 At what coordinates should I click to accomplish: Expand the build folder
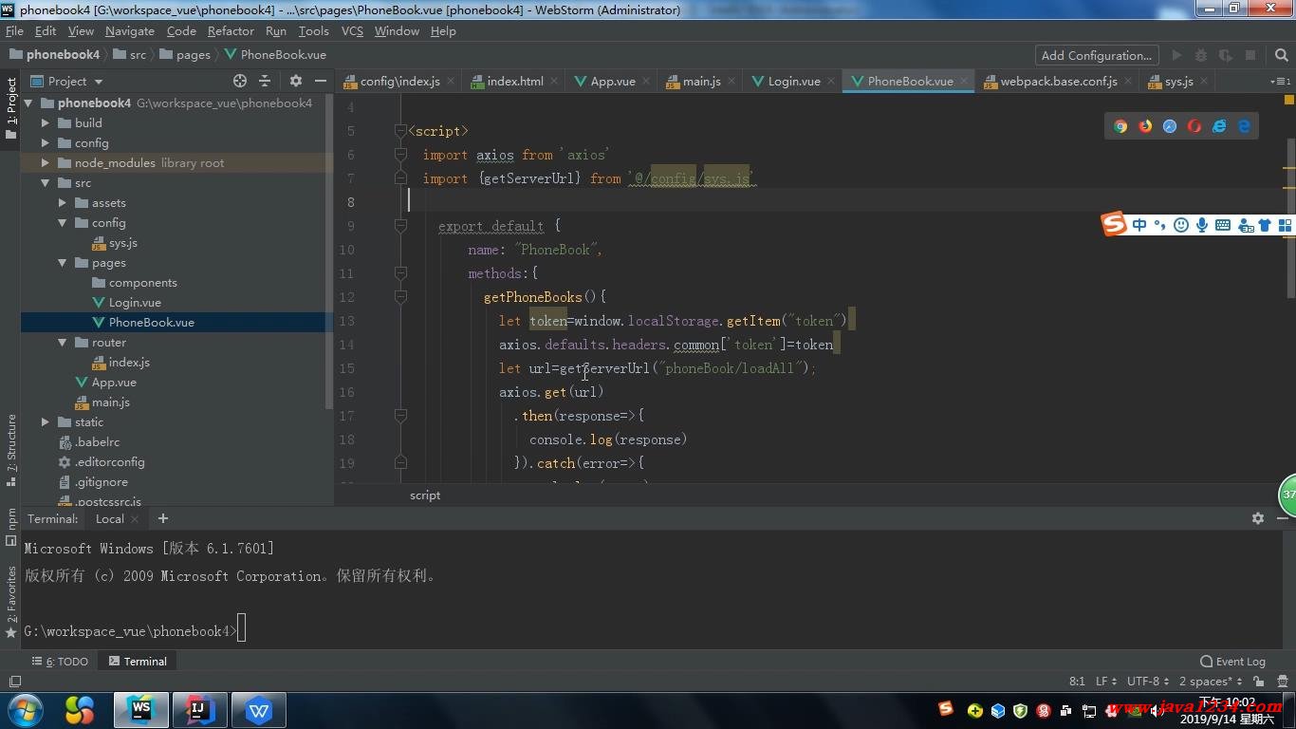46,122
